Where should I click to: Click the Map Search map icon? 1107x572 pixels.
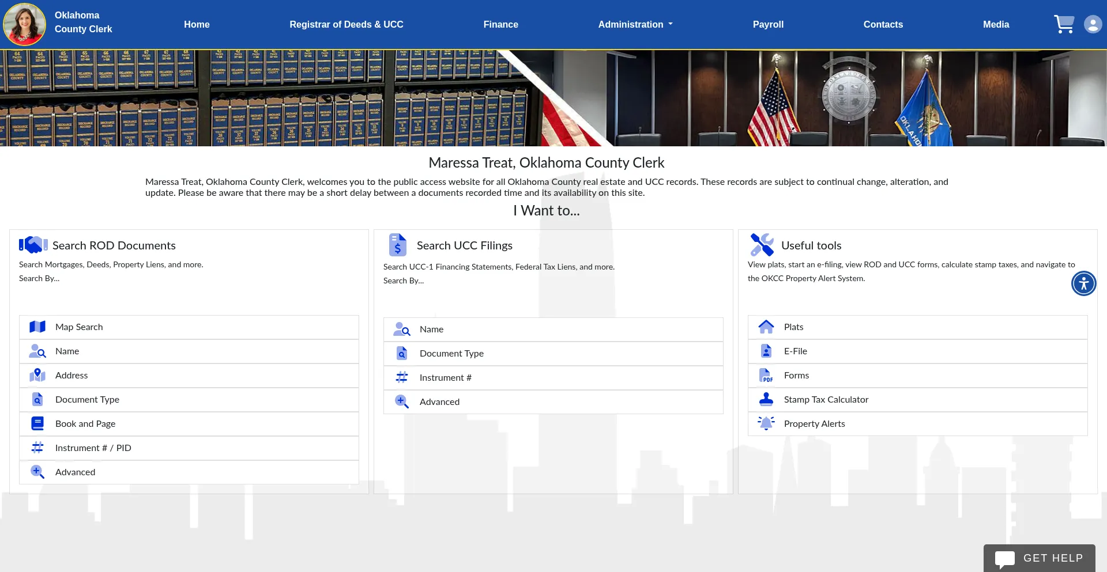tap(37, 327)
